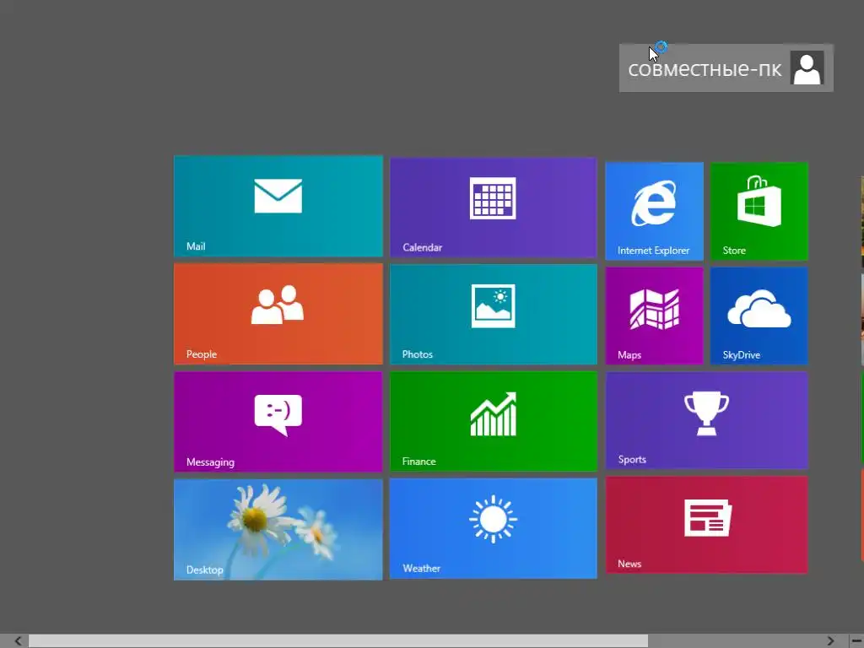Open the Calendar tile
864x648 pixels.
pyautogui.click(x=493, y=208)
